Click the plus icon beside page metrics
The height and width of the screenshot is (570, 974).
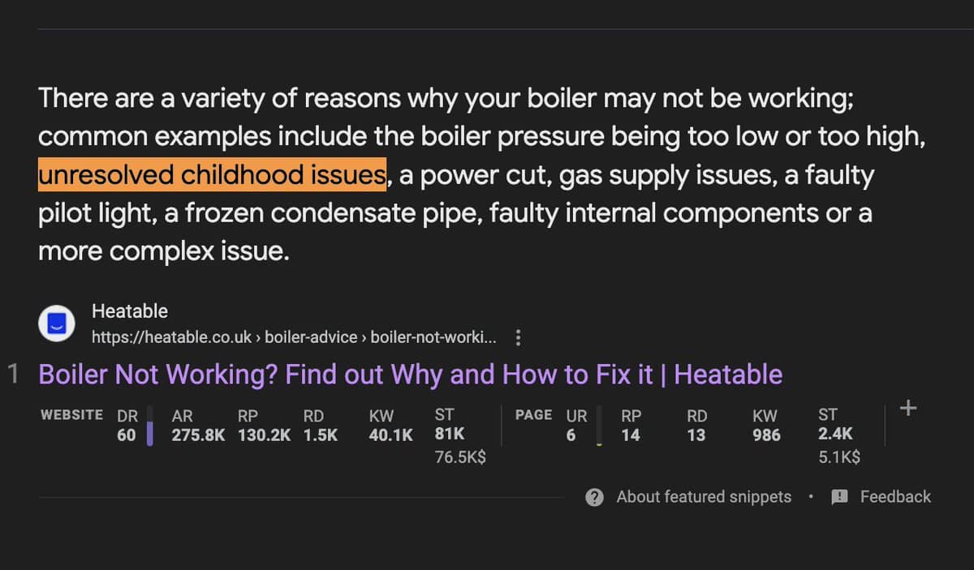(x=908, y=408)
